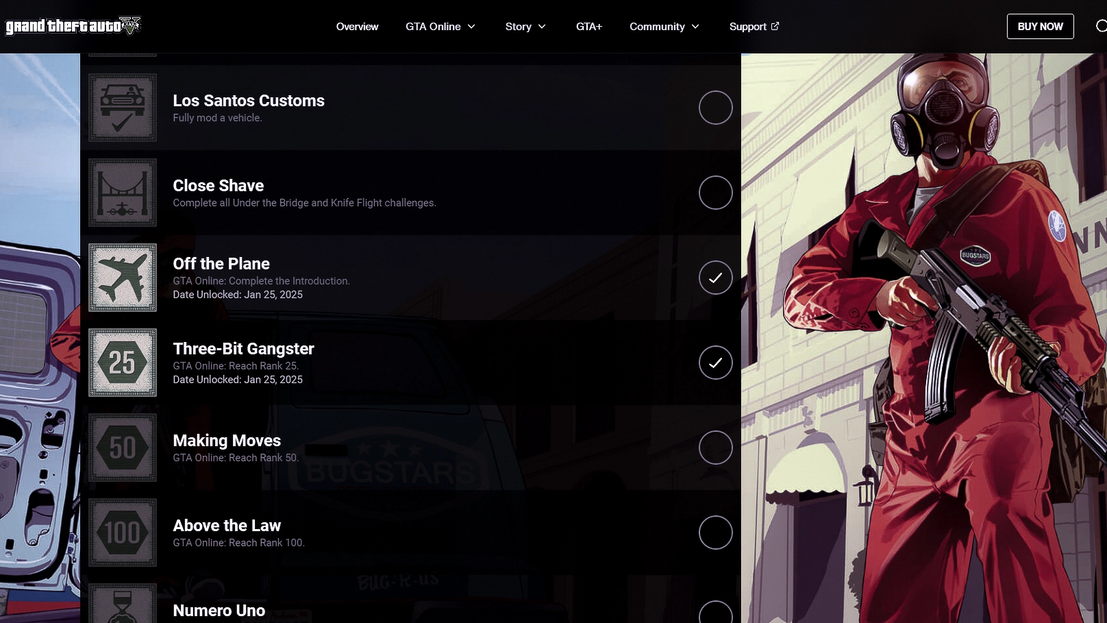Open the Overview nav item
The width and height of the screenshot is (1107, 623).
point(357,27)
